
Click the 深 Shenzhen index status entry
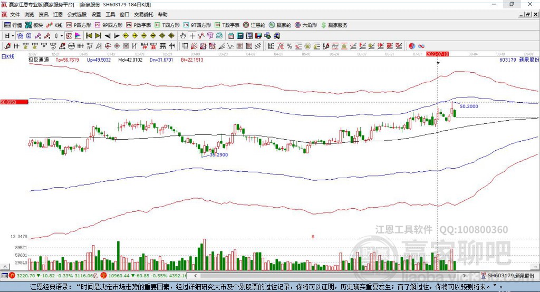click(x=143, y=276)
